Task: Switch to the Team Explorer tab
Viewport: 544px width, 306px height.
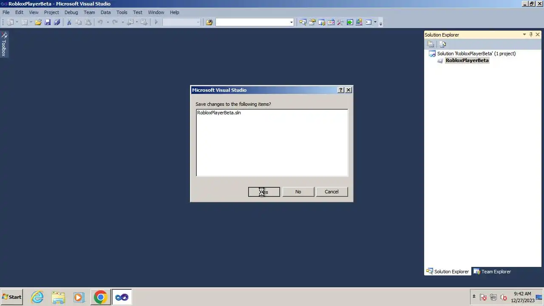Action: pyautogui.click(x=492, y=272)
